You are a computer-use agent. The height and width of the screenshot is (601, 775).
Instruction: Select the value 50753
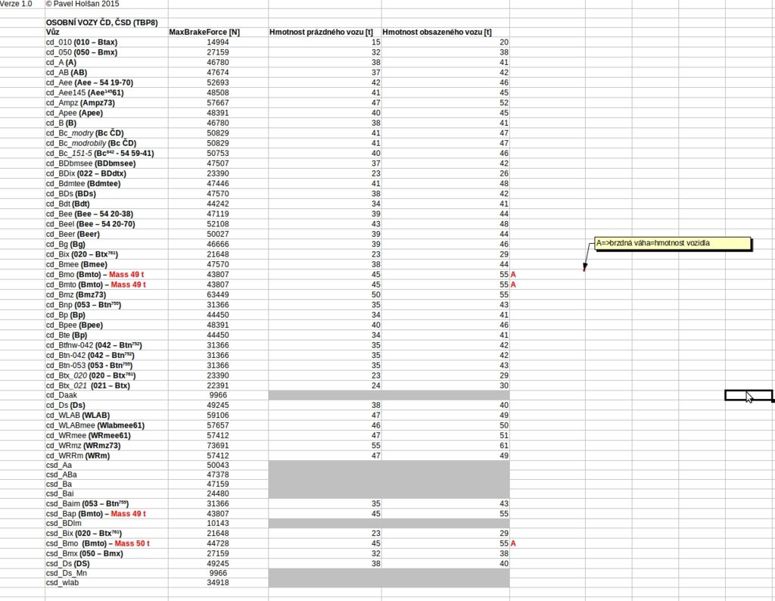218,153
